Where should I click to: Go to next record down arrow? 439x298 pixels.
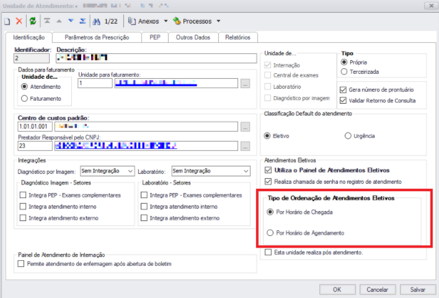pos(71,20)
